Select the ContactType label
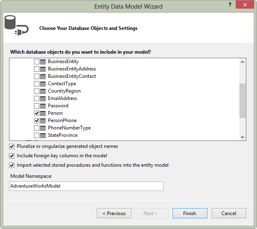 click(x=62, y=84)
